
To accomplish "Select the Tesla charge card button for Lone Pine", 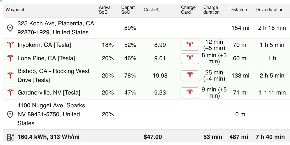I will [x=190, y=58].
